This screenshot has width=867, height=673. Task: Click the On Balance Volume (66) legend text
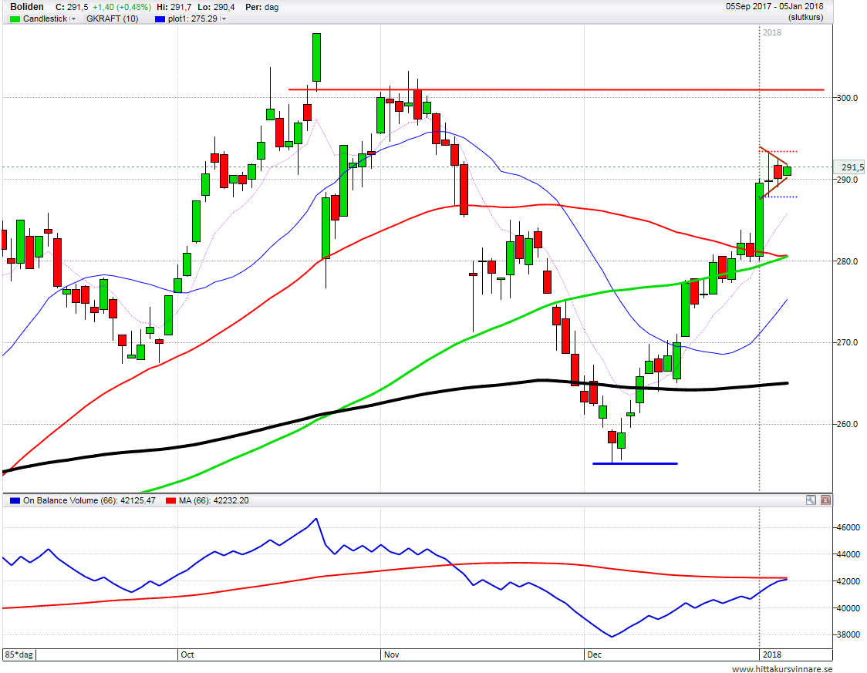pos(89,500)
